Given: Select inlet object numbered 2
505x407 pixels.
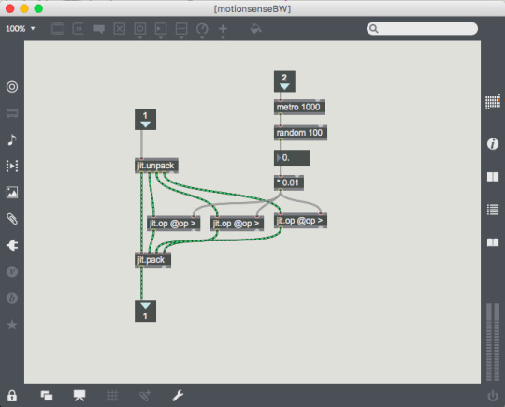Looking at the screenshot, I should click(284, 81).
